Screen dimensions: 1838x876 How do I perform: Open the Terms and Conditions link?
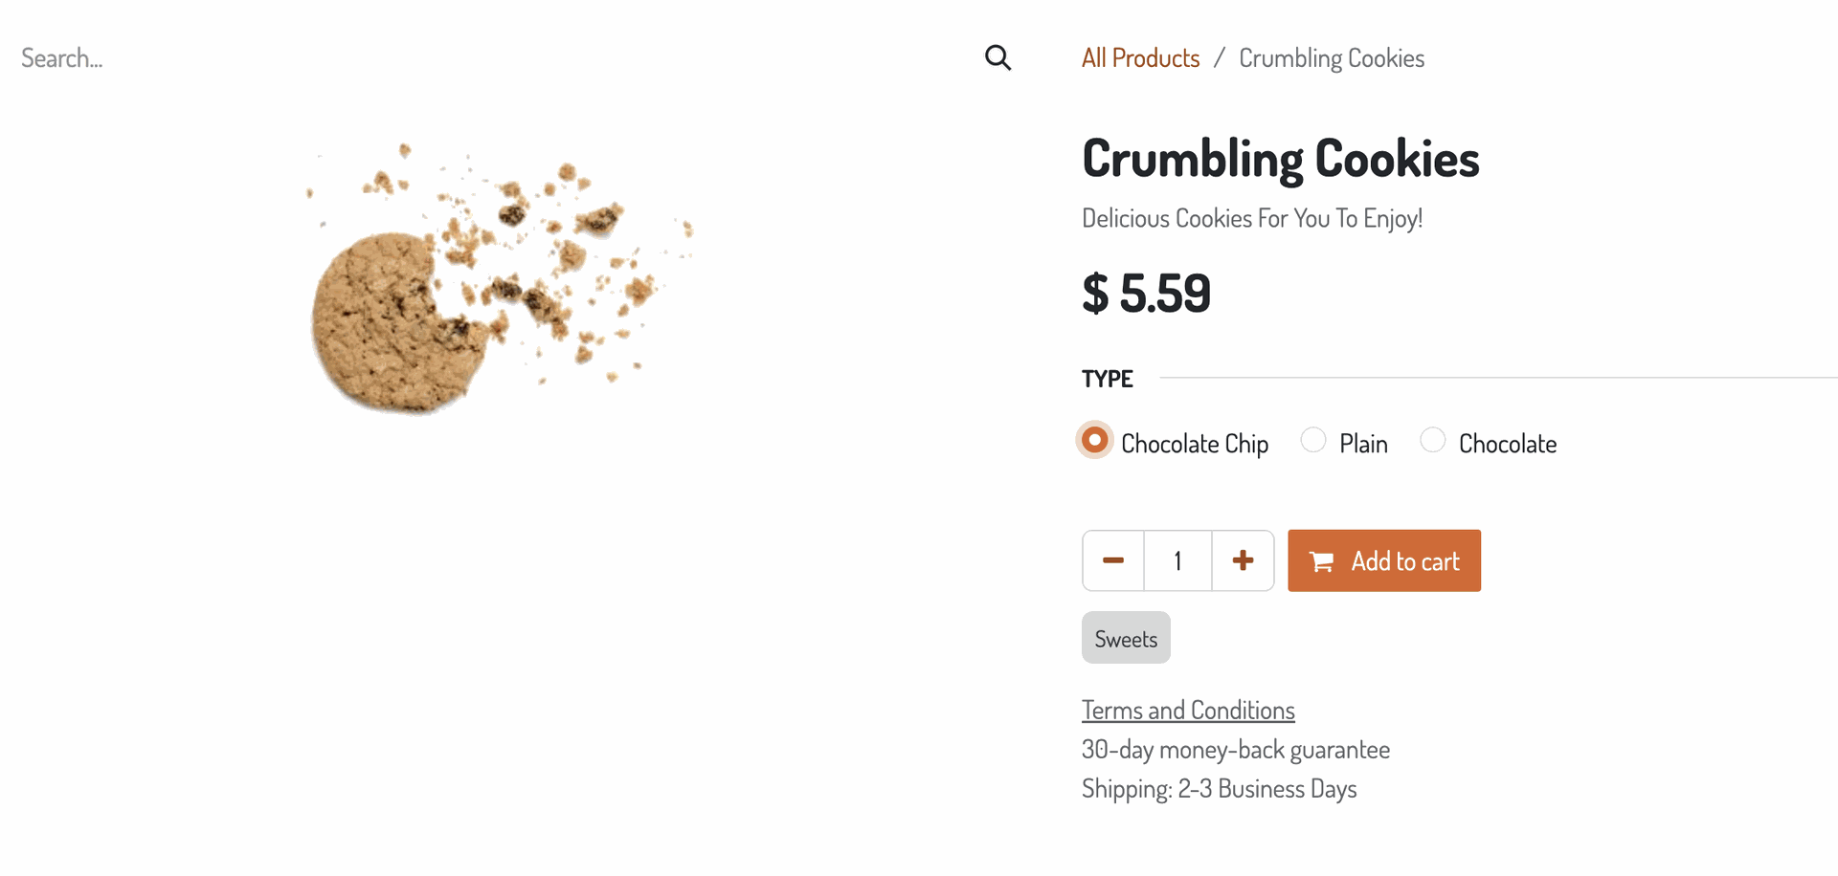point(1188,711)
